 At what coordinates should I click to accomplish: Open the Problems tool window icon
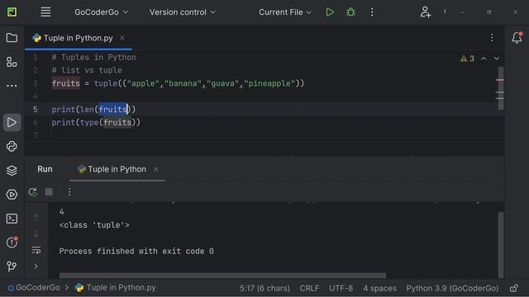click(x=12, y=243)
